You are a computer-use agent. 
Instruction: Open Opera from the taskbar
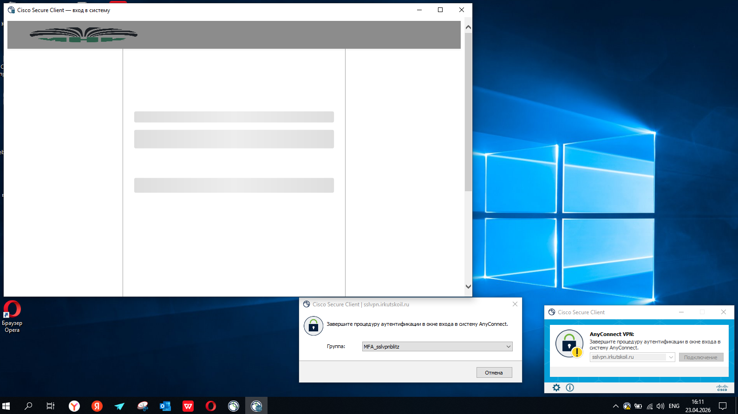[211, 406]
